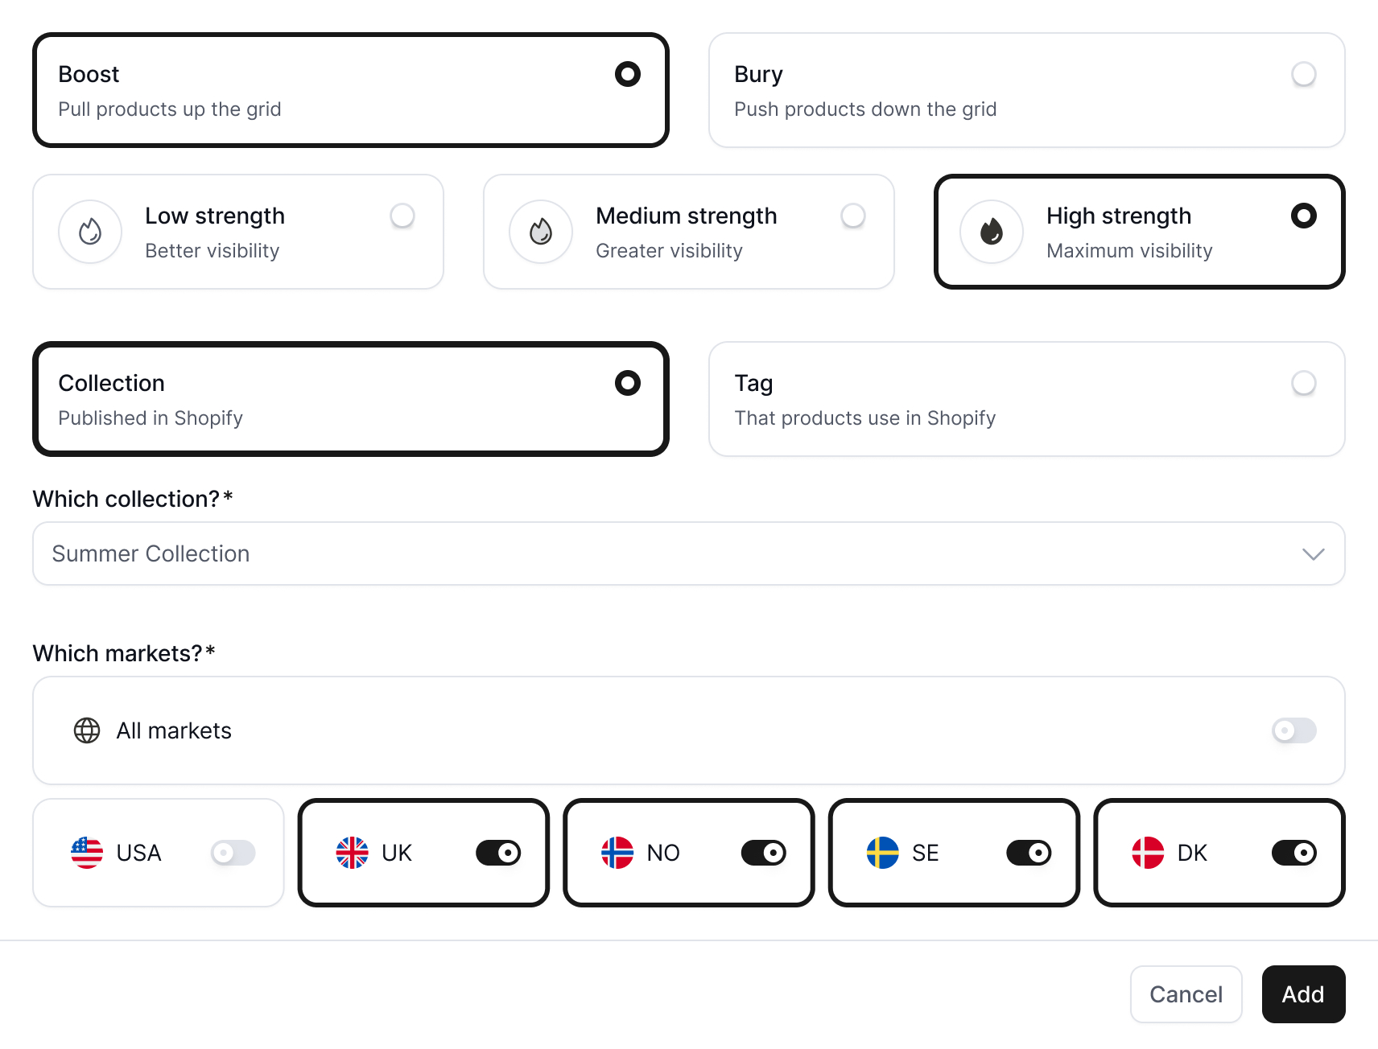
Task: Click the Medium strength flame icon
Action: pos(541,232)
